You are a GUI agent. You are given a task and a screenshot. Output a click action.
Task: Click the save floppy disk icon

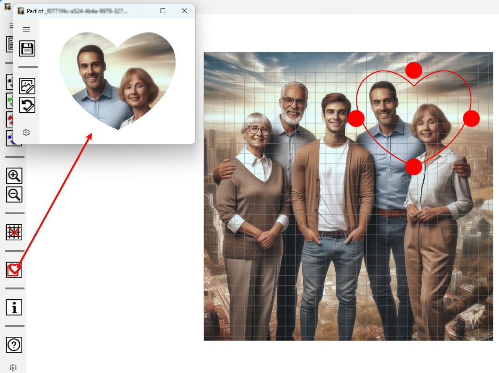[27, 48]
